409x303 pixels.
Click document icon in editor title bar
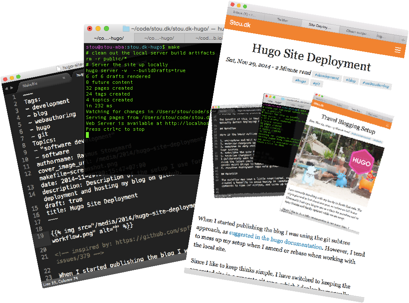pos(59,69)
